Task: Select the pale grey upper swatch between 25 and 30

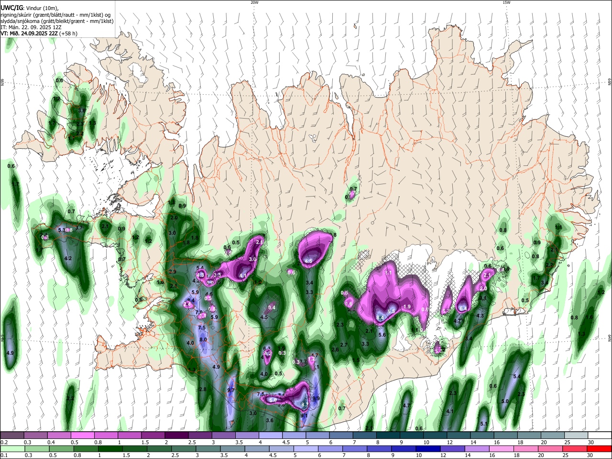Action: pyautogui.click(x=576, y=435)
